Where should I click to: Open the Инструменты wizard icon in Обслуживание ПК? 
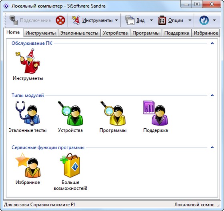coord(28,61)
